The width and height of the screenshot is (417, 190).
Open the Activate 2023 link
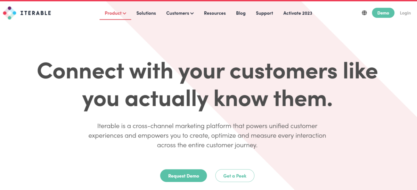(298, 13)
